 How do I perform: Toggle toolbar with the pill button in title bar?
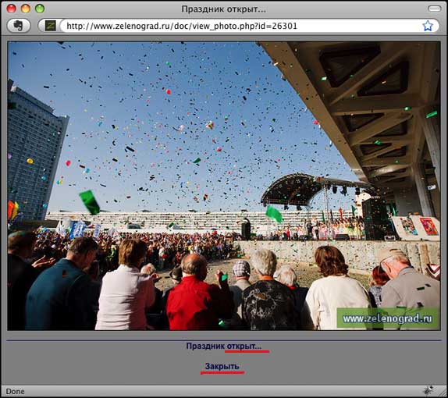click(x=434, y=9)
